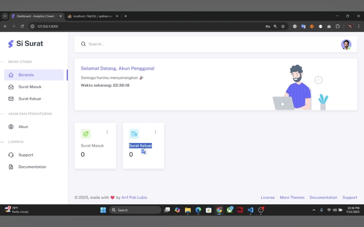This screenshot has height=227, width=364.
Task: Open Visual Studio Code from the taskbar
Action: (x=250, y=210)
